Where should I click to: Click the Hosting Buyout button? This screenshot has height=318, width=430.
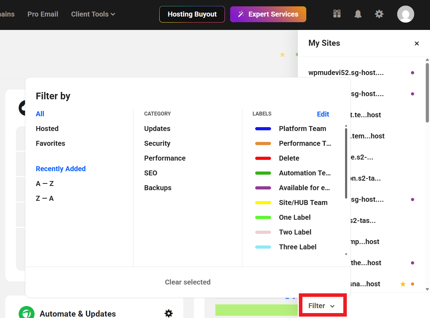tap(192, 14)
